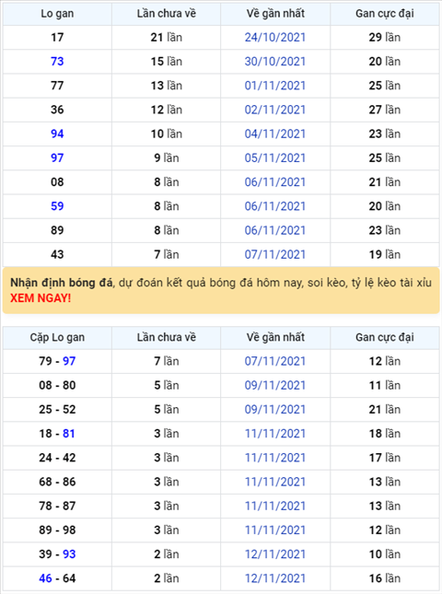The height and width of the screenshot is (594, 442).
Task: Open the 24/10/2021 date link
Action: pyautogui.click(x=275, y=37)
